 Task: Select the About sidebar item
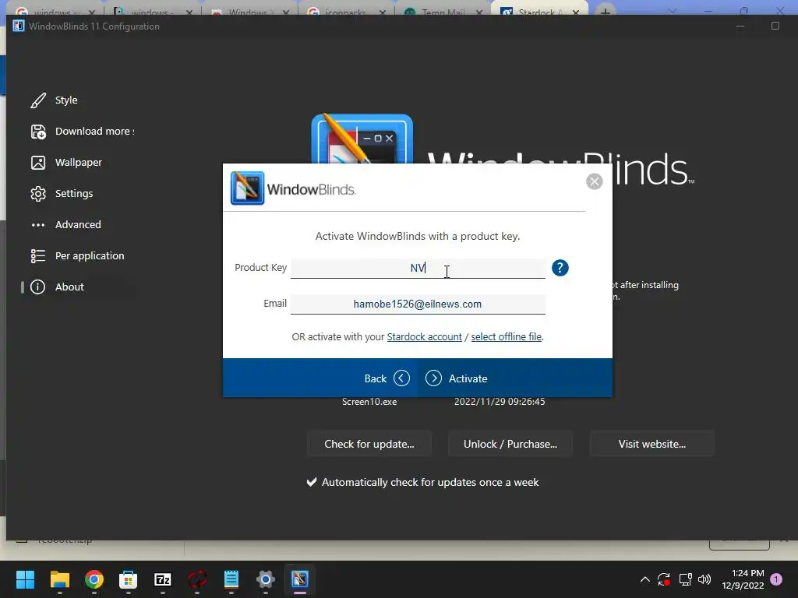(x=76, y=287)
